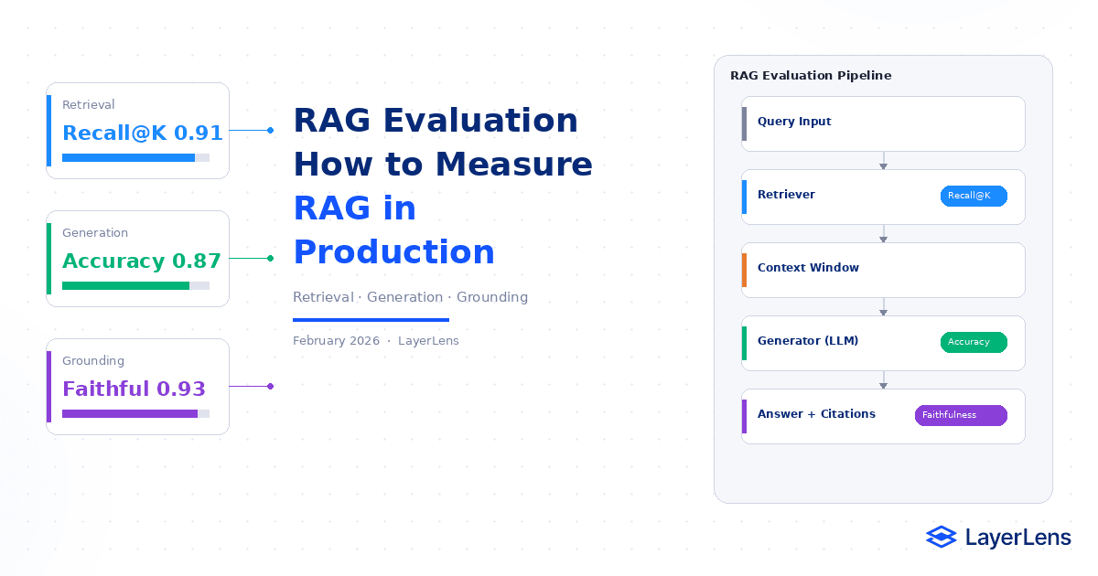Select the Faithful 0.93 value
This screenshot has height=576, width=1098.
coord(134,389)
